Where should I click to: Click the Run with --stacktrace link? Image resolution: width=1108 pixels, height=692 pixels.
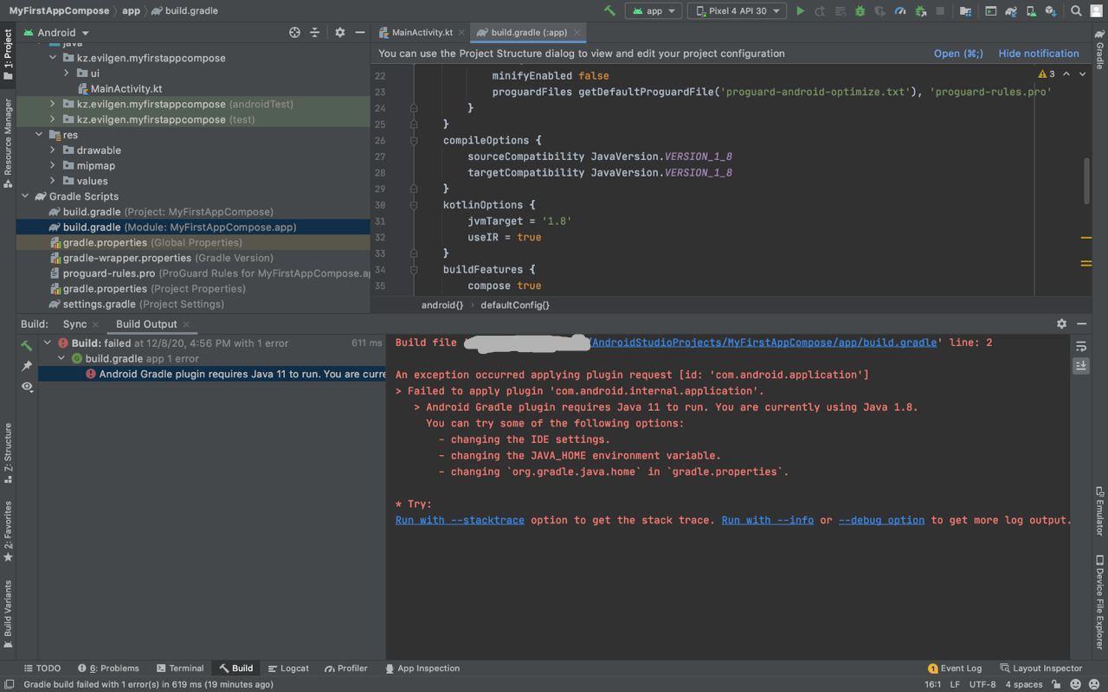[x=460, y=521]
